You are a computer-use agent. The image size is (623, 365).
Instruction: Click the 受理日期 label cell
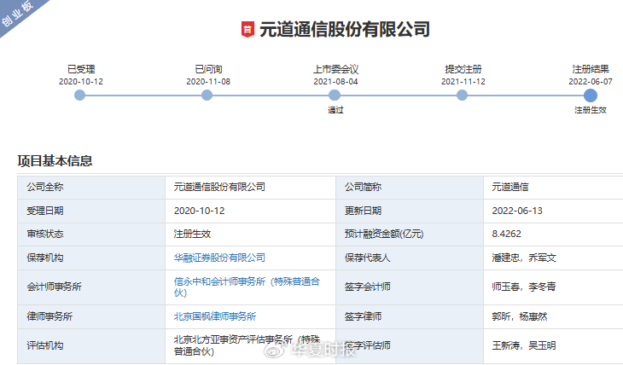tap(91, 211)
